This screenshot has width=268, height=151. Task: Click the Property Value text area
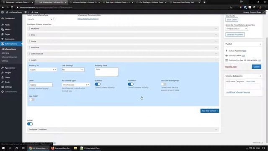(106, 72)
